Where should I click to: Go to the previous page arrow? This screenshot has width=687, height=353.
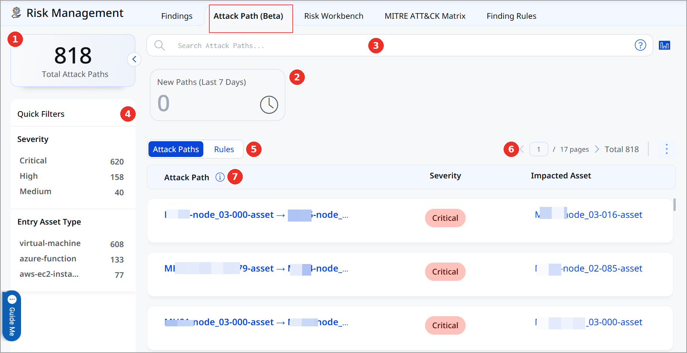522,149
